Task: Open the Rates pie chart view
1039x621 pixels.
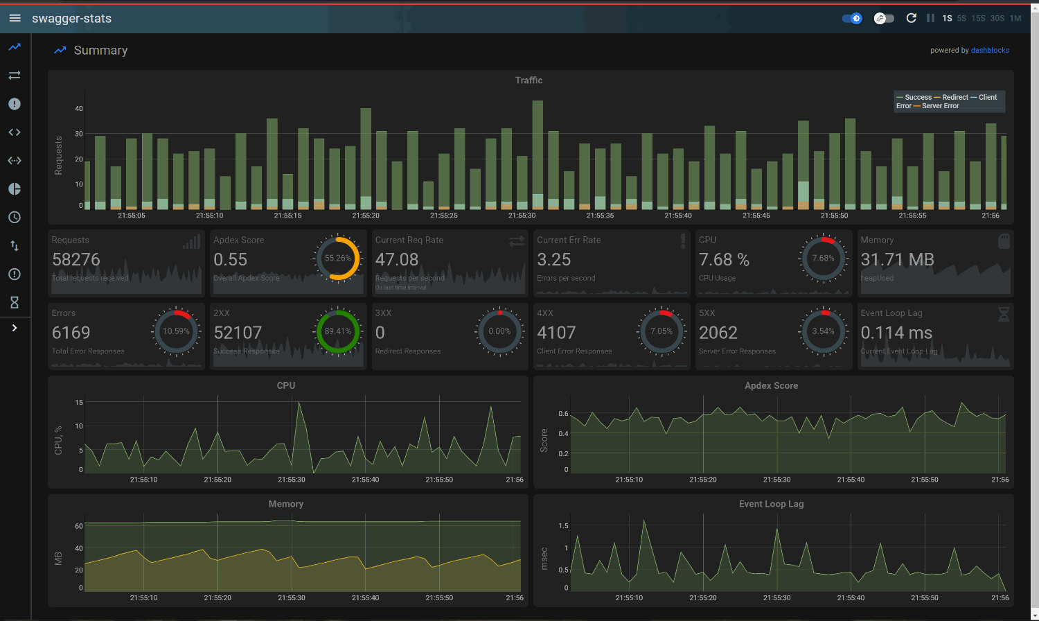Action: 15,189
